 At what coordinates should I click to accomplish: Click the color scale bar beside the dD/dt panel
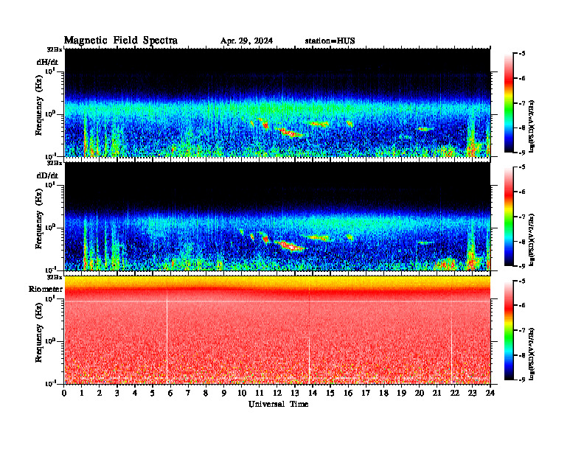coord(509,216)
